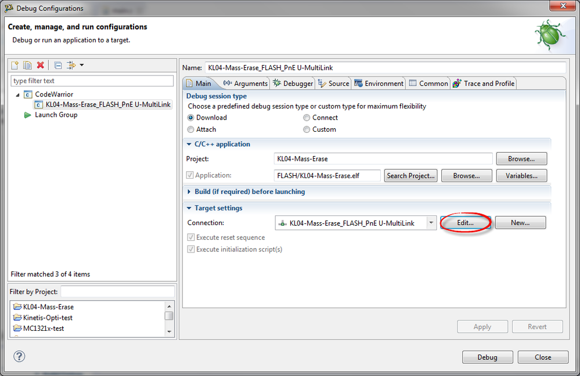
Task: Open the Debugger tab
Action: pyautogui.click(x=293, y=84)
